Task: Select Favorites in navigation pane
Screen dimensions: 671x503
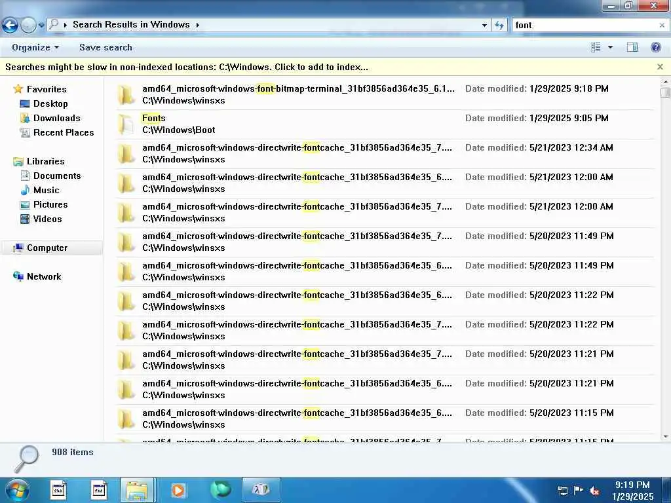Action: click(47, 89)
